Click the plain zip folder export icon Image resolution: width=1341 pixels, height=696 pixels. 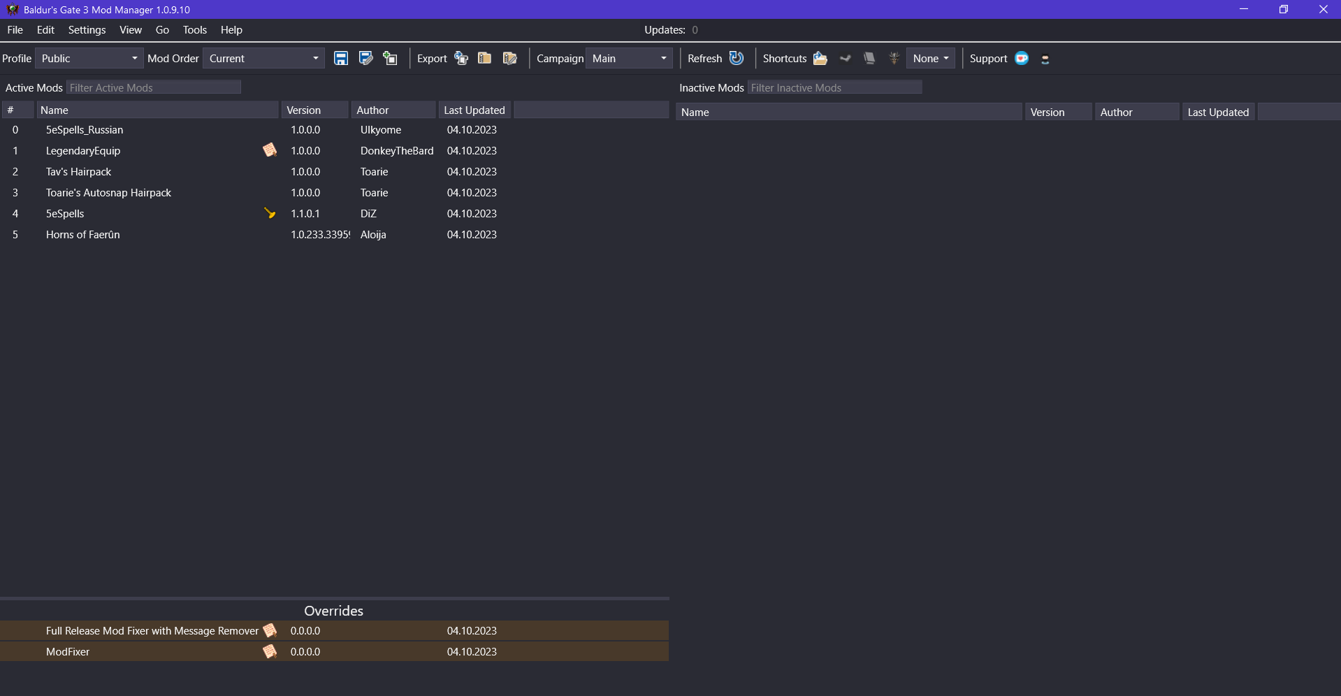[x=485, y=59]
